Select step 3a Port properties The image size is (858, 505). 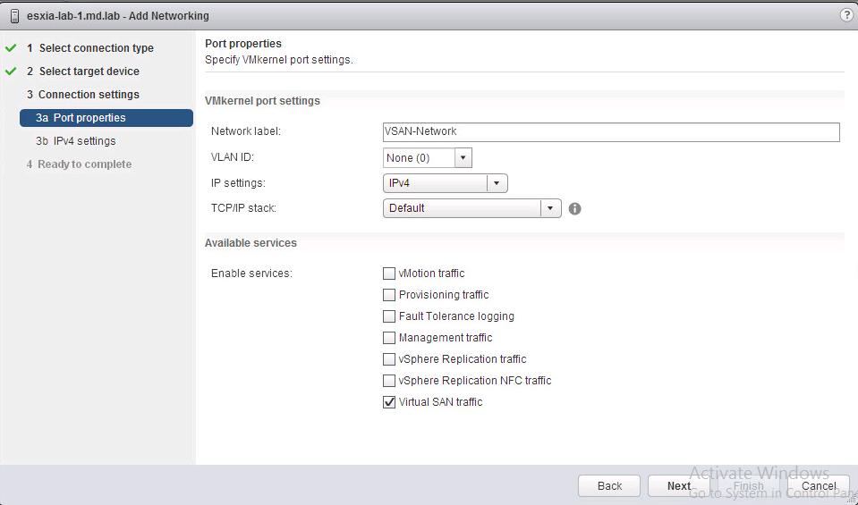point(89,118)
